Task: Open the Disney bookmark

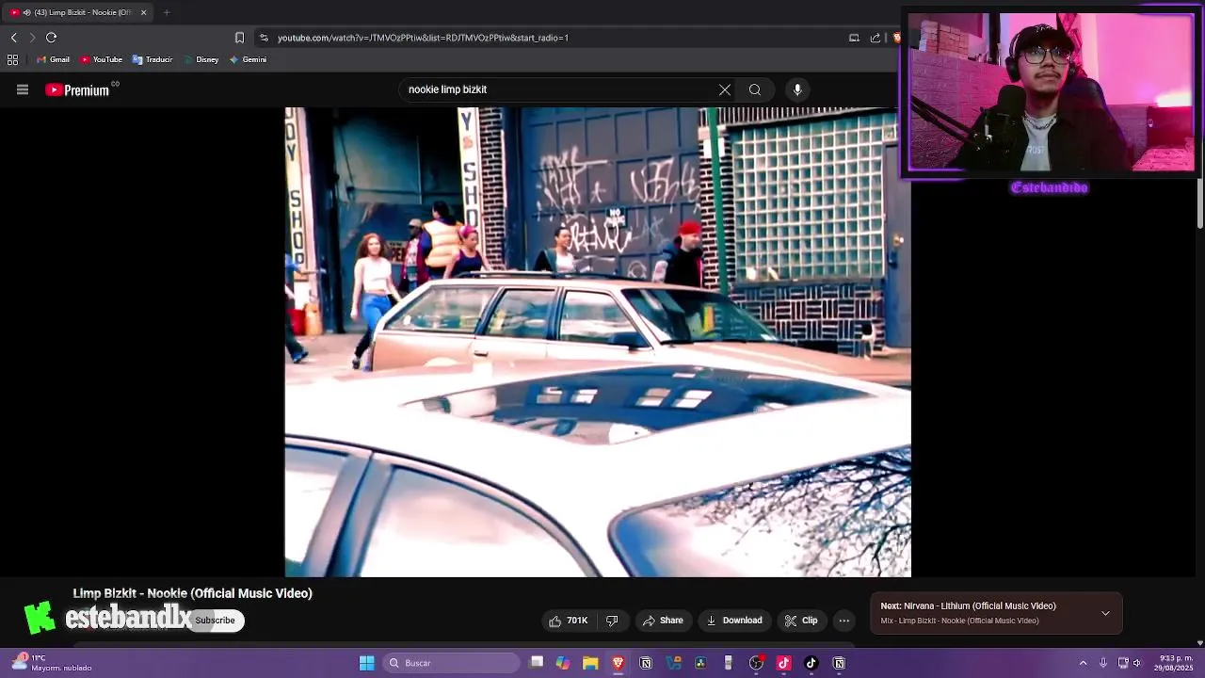Action: 201,59
